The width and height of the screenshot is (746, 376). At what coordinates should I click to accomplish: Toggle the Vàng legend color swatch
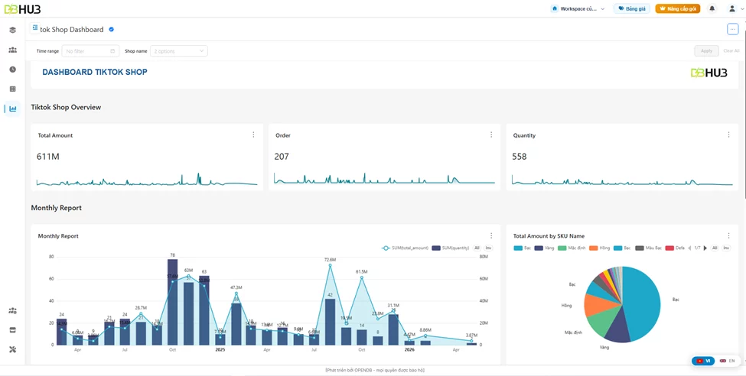pos(539,248)
